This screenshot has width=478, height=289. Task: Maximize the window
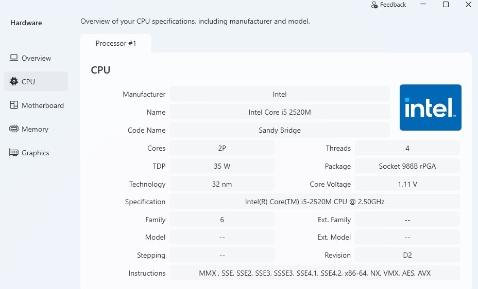(x=446, y=4)
